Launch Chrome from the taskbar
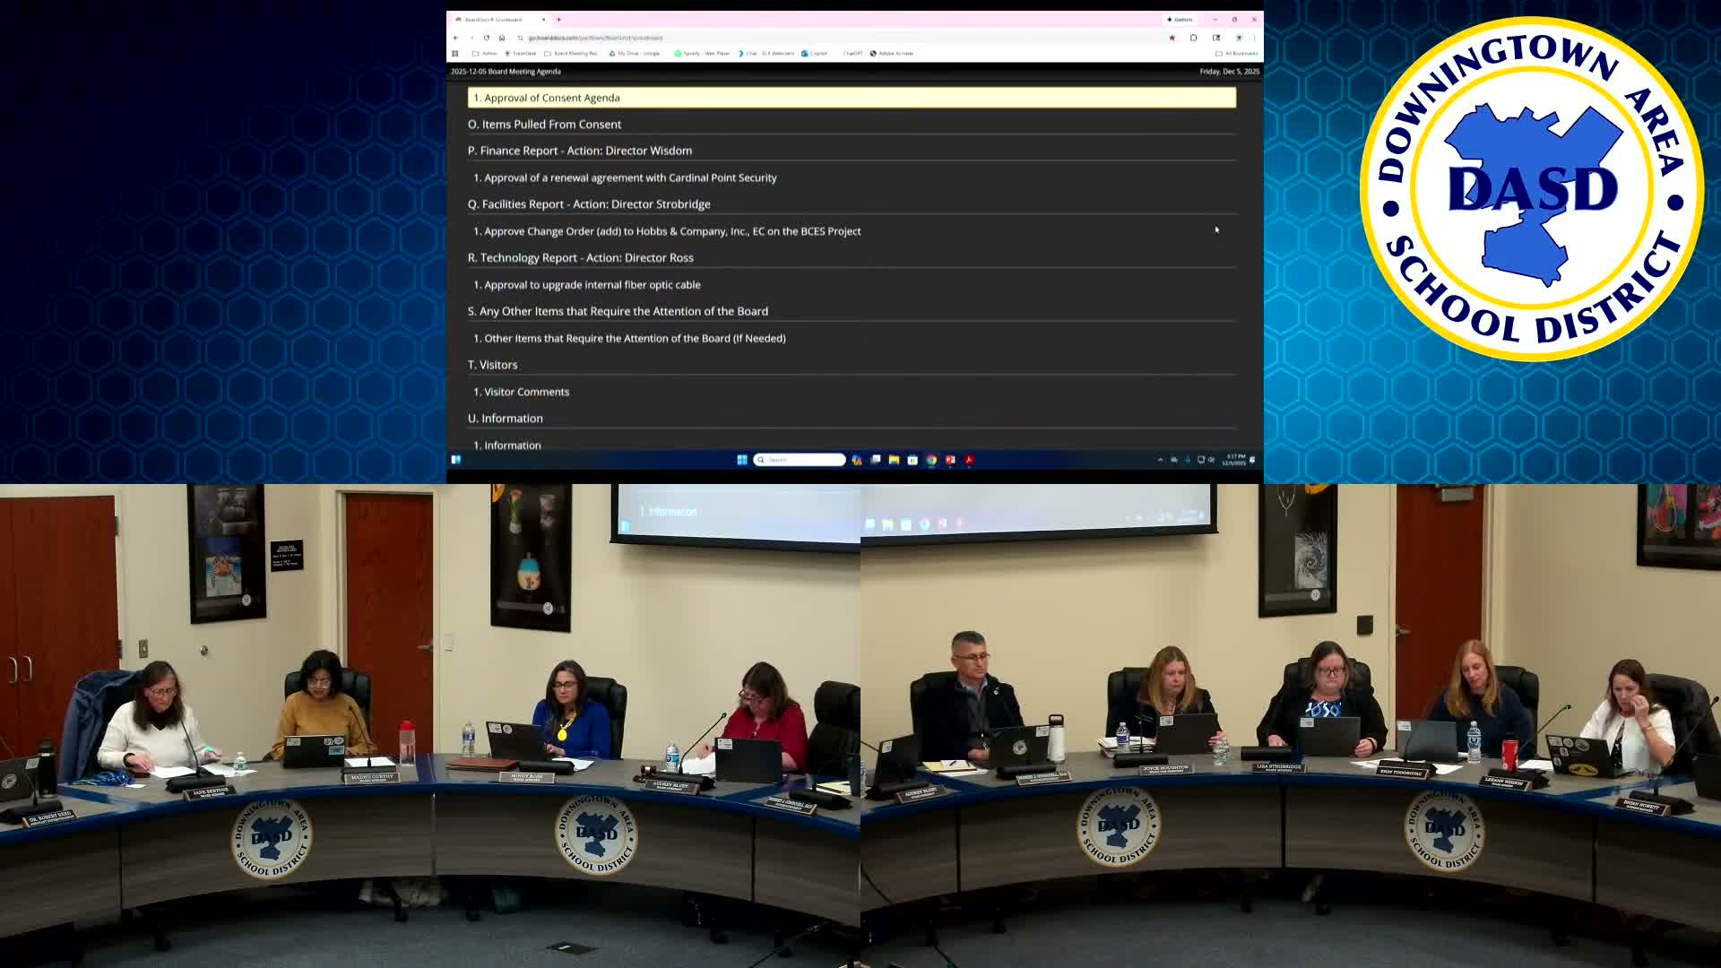This screenshot has height=968, width=1721. 931,460
